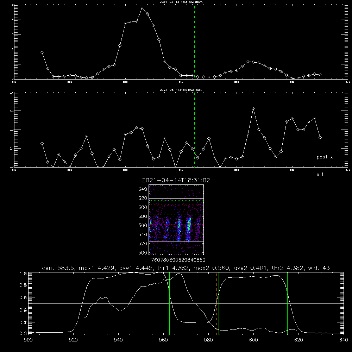Click the 500 tick label on bottom plot x-axis
The height and width of the screenshot is (352, 352).
[x=28, y=340]
